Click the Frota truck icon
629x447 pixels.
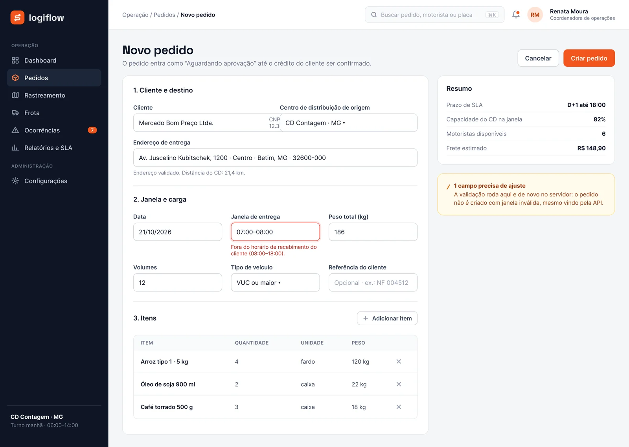[15, 113]
